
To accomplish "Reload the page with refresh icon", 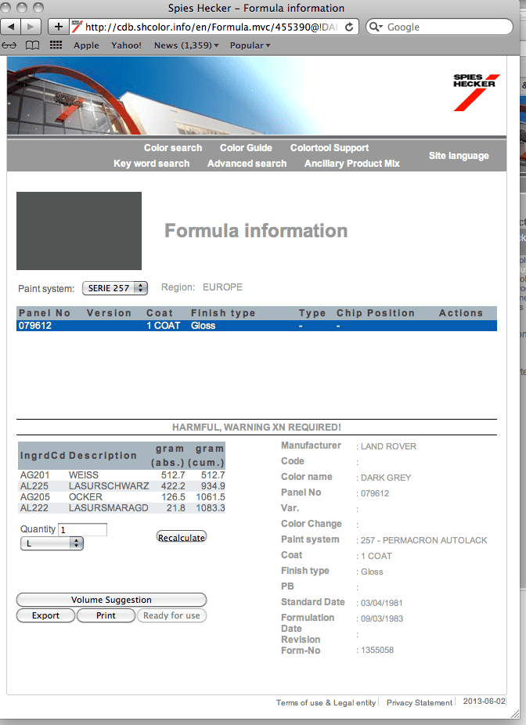I will (x=349, y=27).
